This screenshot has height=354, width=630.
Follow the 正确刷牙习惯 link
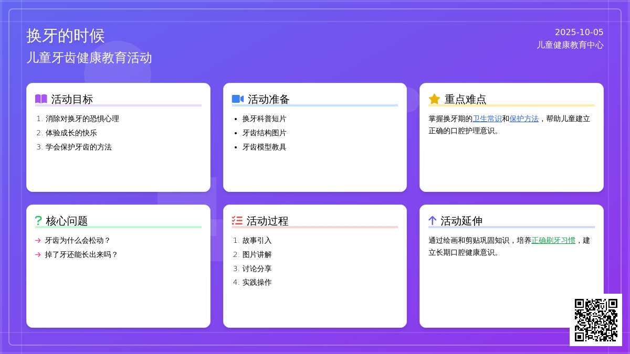tap(553, 241)
